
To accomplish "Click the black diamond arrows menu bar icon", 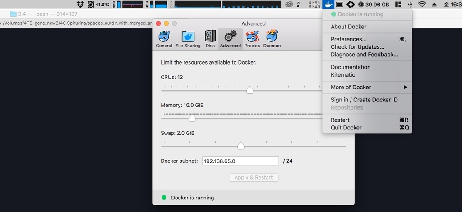I will point(350,5).
